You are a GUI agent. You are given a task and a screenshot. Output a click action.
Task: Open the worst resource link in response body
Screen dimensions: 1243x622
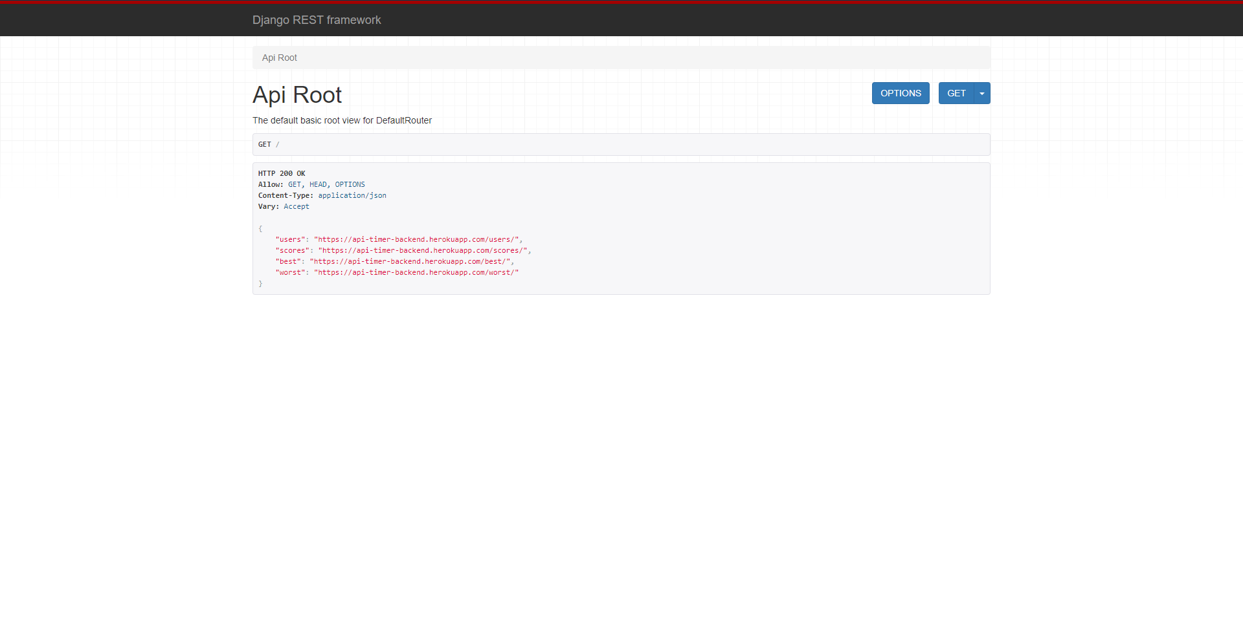[x=416, y=272]
